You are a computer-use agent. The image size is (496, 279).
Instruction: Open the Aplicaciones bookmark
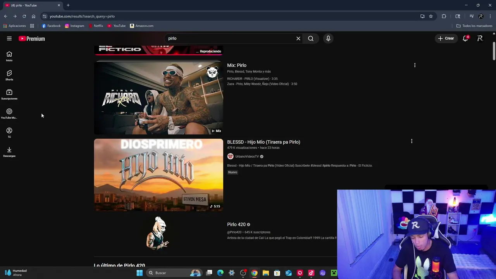click(x=14, y=26)
